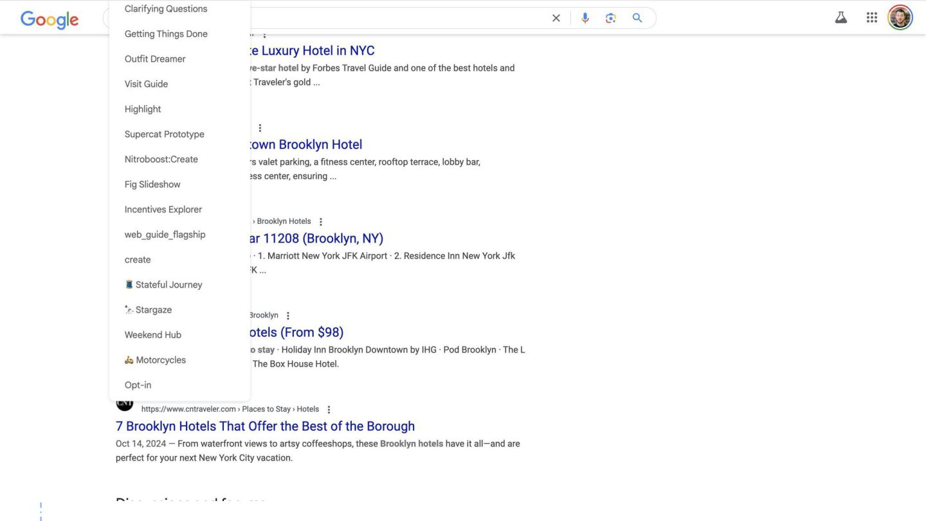Open Search Labs beaker icon

point(841,18)
